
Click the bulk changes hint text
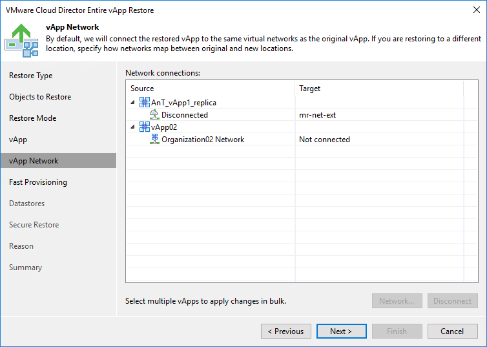coord(205,301)
